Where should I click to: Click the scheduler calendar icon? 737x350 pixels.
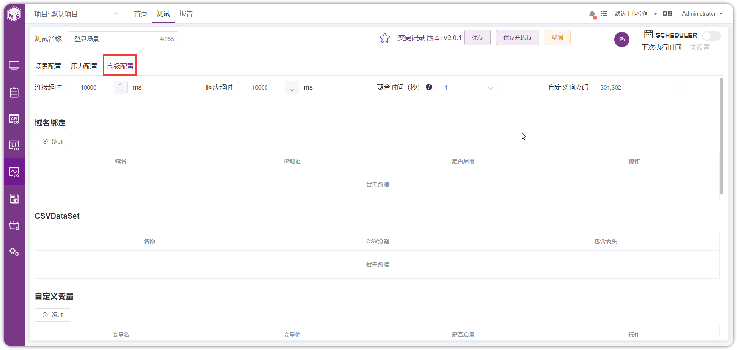(x=648, y=35)
